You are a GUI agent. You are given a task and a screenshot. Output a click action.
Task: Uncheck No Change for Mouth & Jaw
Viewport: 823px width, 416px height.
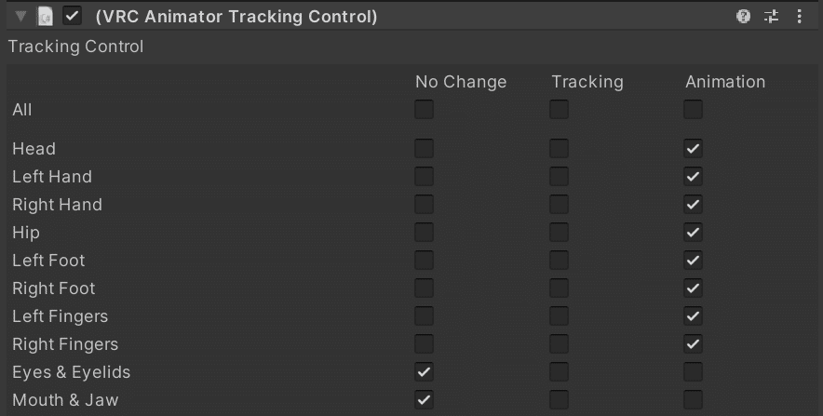(424, 399)
